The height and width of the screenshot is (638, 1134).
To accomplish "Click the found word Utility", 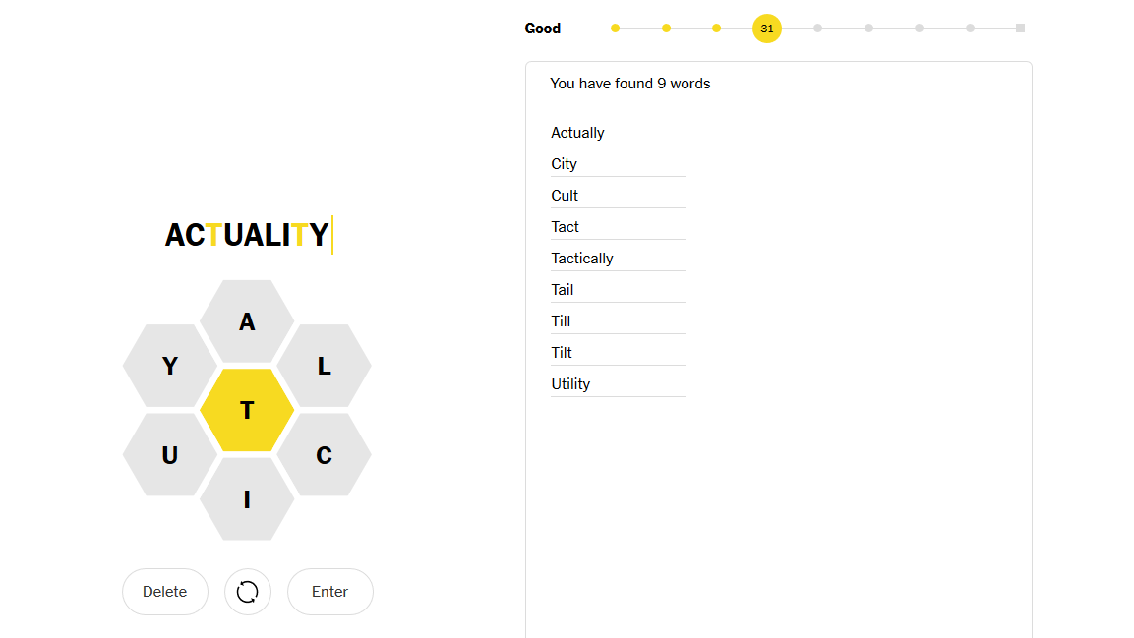I will 570,384.
